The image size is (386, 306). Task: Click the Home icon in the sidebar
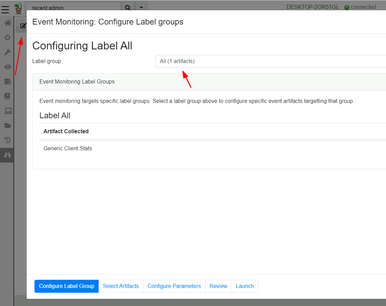point(8,22)
